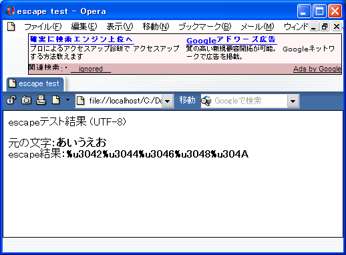Viewport: 346px width, 255px height.
Task: Open the Googleアドワーズ広告 ad link
Action: (231, 40)
